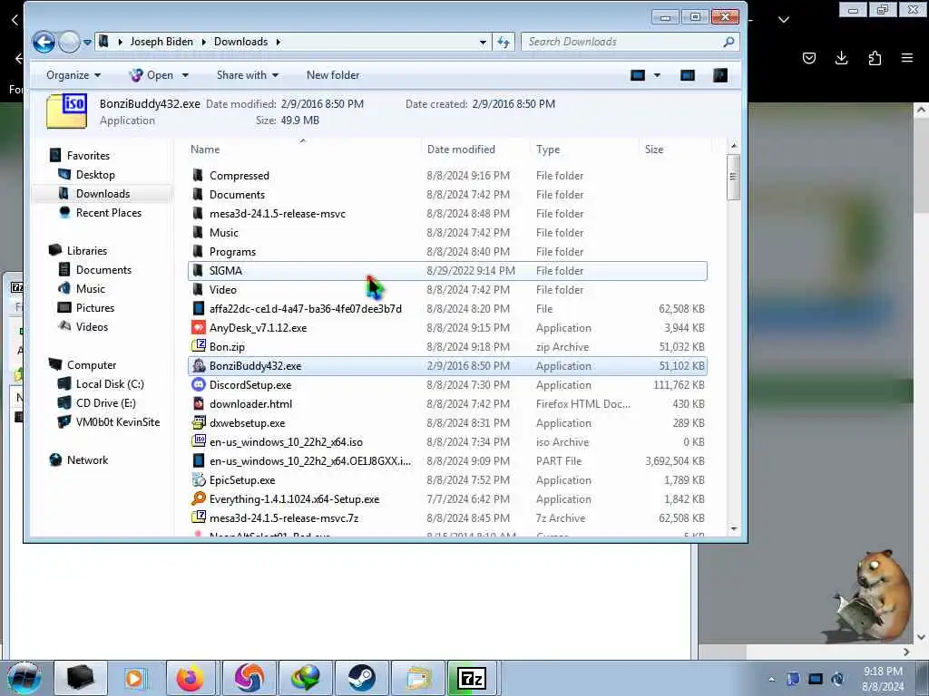Show hidden system tray icons arrow
The width and height of the screenshot is (929, 696).
(x=771, y=679)
